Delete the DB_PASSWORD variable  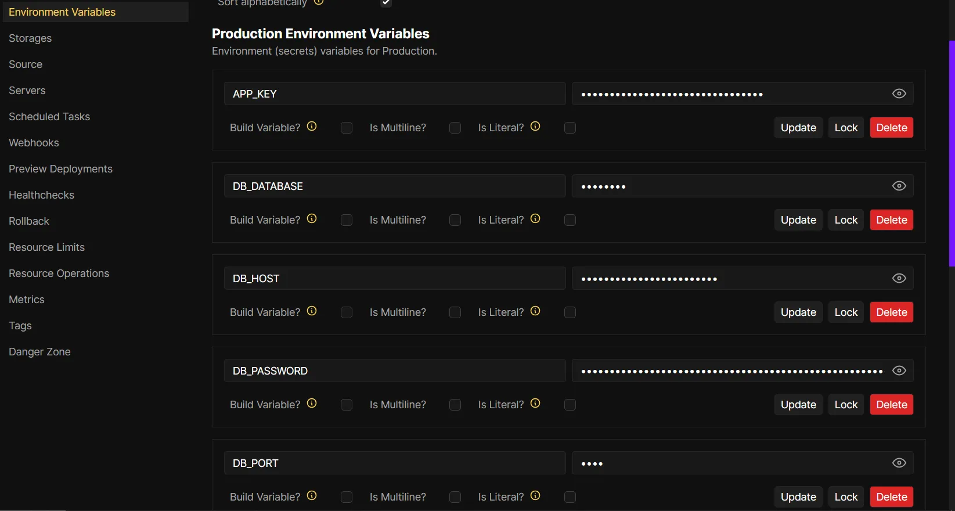coord(891,405)
